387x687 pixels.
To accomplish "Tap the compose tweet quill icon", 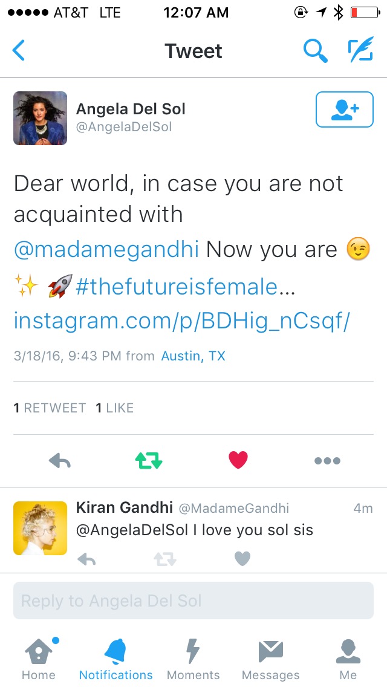I will 360,51.
